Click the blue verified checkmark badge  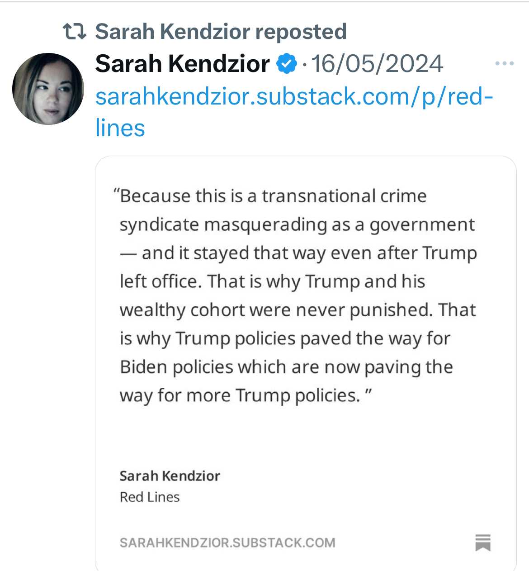coord(287,63)
